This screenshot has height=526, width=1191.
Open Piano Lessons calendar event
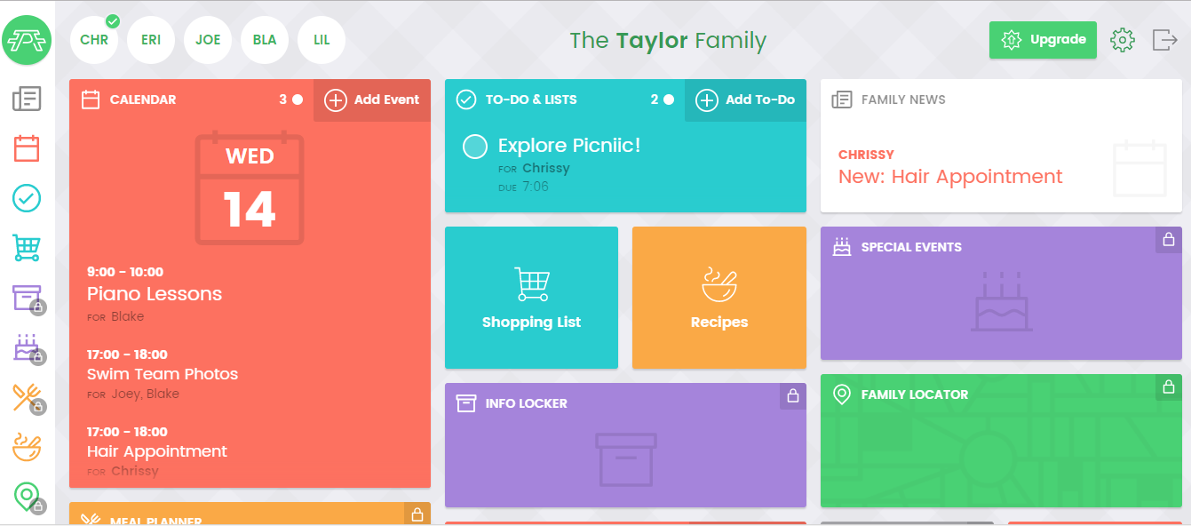click(x=155, y=294)
